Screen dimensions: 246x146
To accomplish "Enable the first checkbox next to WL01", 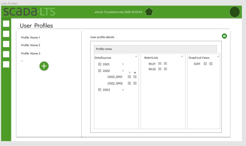I will [x=159, y=63].
